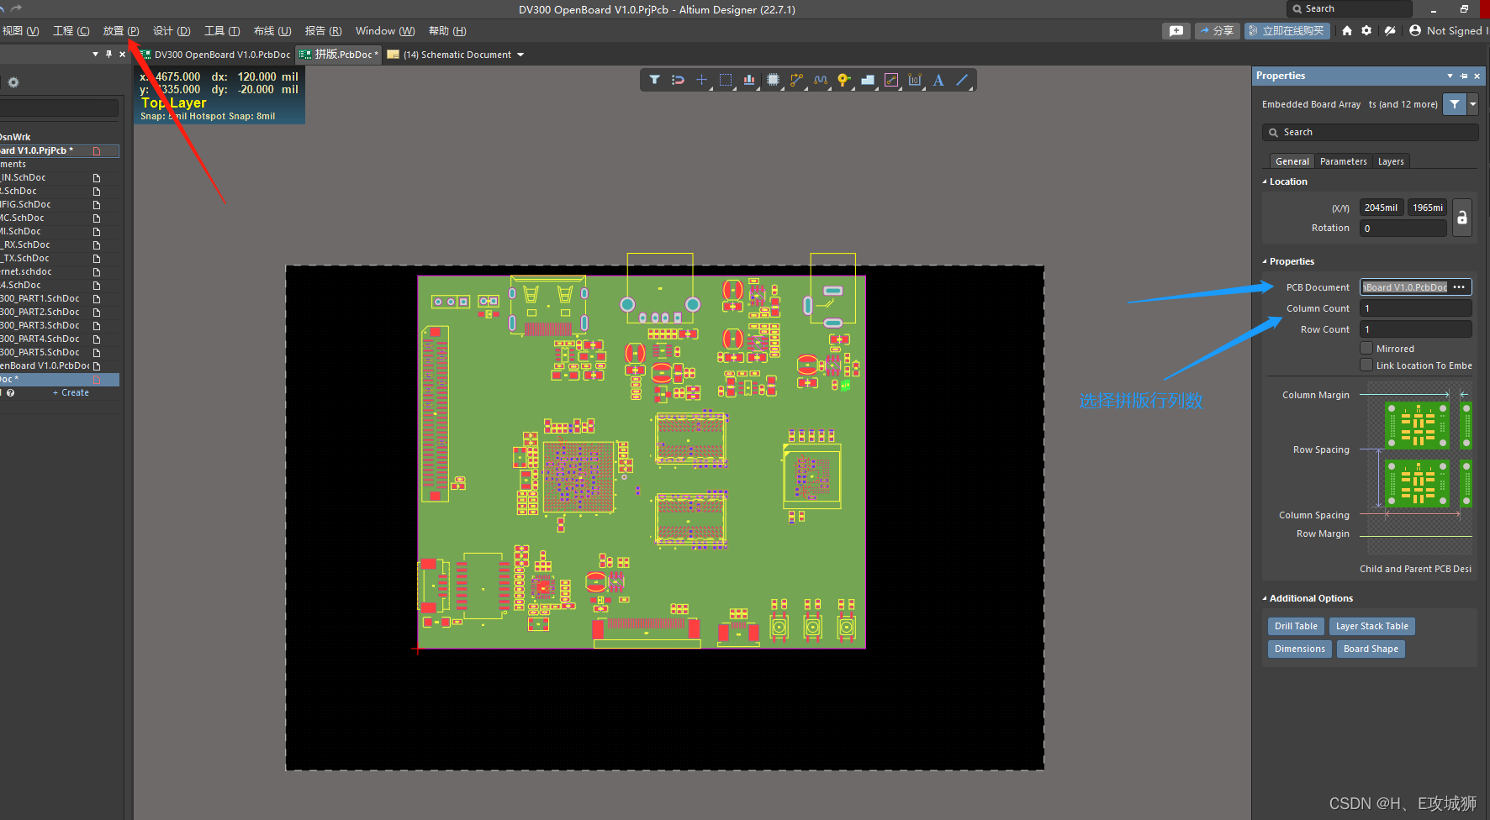Click the Properties panel Search field
Screen dimensions: 1490x820
(1370, 132)
